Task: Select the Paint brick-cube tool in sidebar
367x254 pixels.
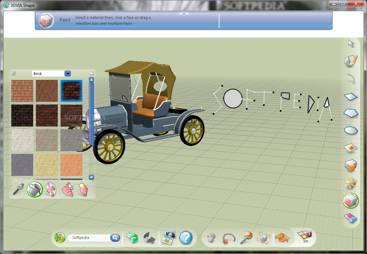Action: (351, 201)
